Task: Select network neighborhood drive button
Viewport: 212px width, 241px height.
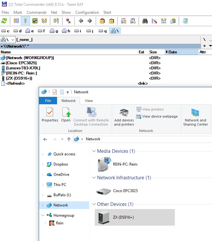Action: click(115, 31)
